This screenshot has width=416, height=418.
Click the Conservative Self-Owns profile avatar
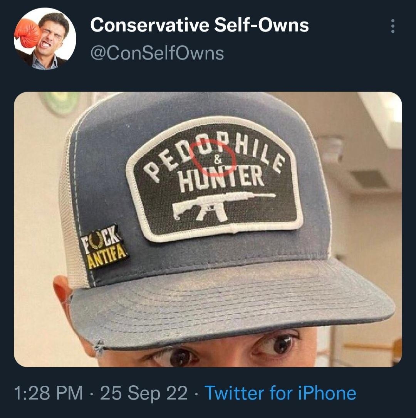45,38
